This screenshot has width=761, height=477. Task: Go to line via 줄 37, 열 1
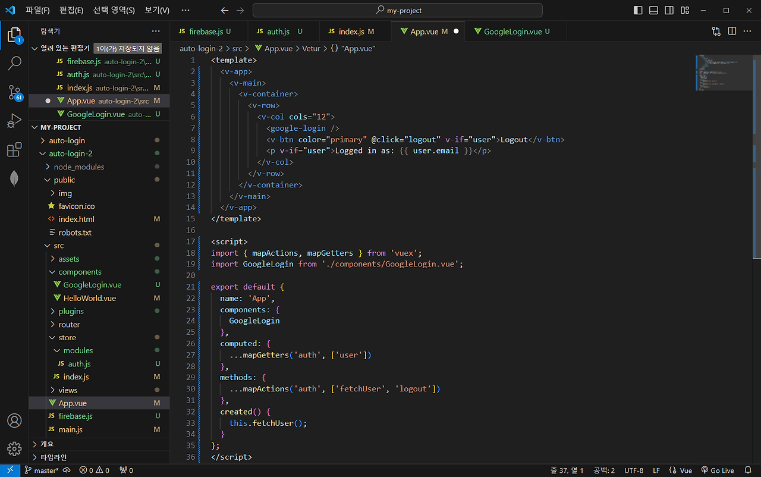point(567,470)
